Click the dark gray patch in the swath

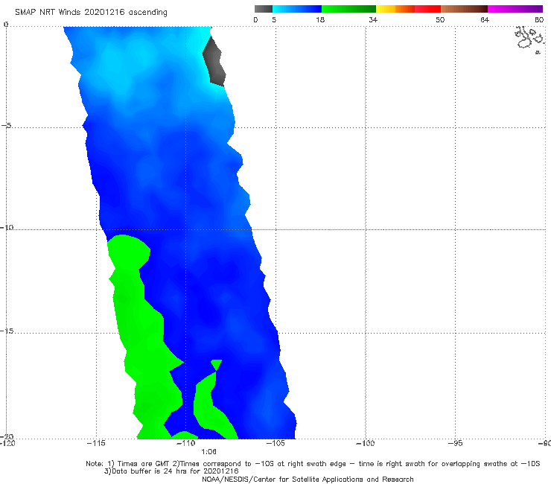coord(214,62)
